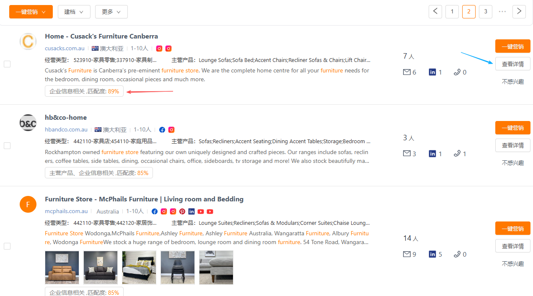The width and height of the screenshot is (533, 296).
Task: Click 一键营销 for McPhails Furniture
Action: (x=513, y=228)
